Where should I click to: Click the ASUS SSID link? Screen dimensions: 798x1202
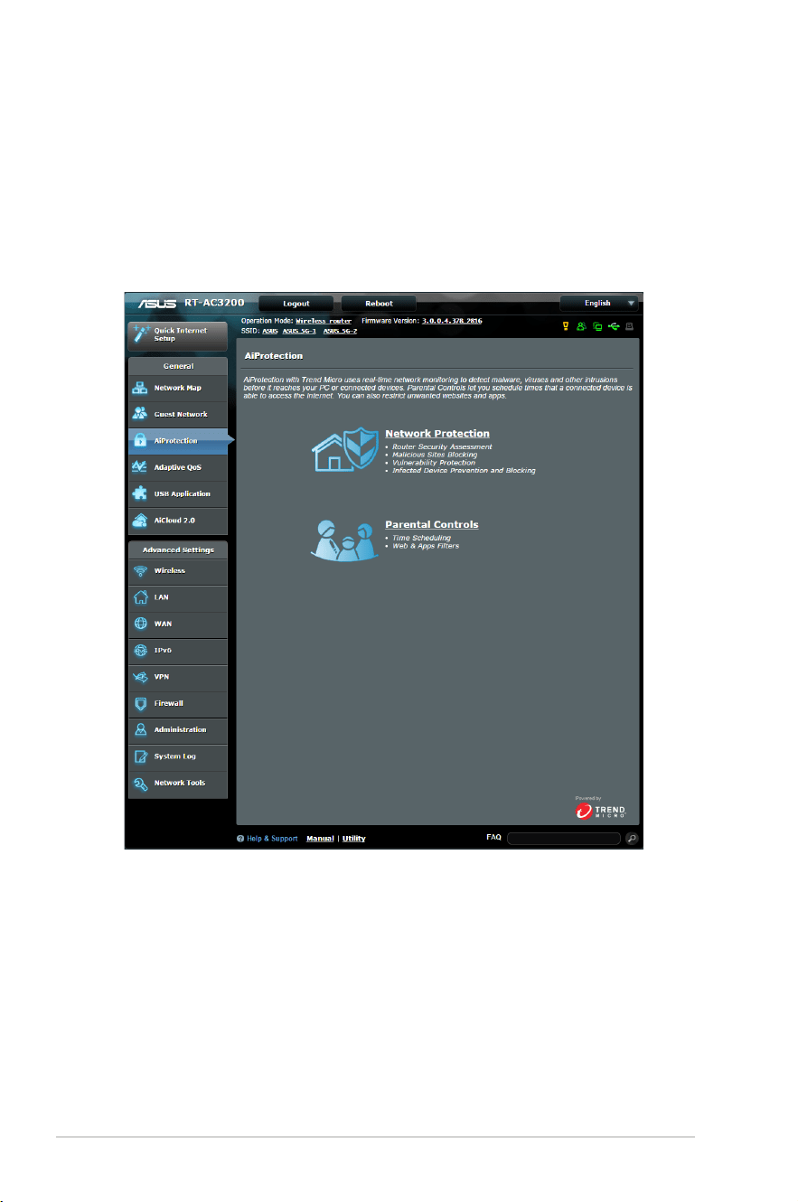(x=270, y=331)
